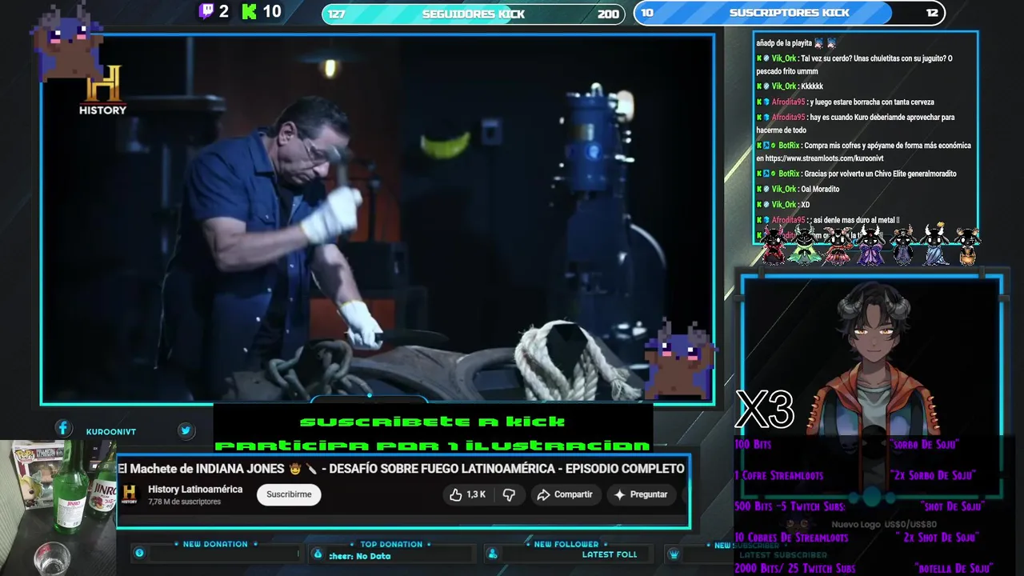1024x576 pixels.
Task: Click the Top Donation bag icon
Action: [318, 554]
